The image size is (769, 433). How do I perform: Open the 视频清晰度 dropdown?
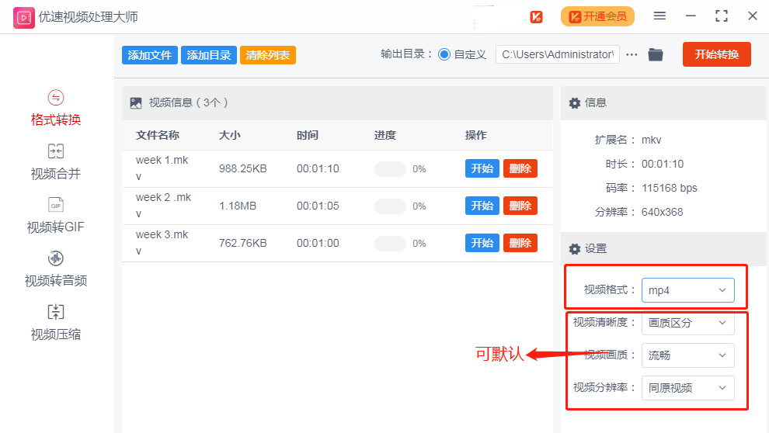(x=687, y=323)
